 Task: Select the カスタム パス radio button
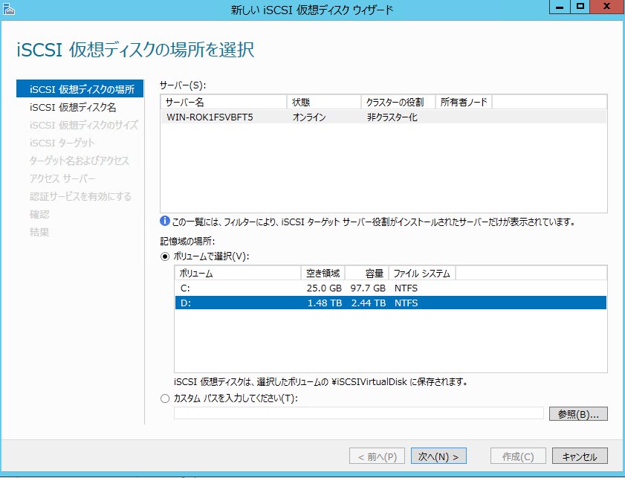coord(165,398)
